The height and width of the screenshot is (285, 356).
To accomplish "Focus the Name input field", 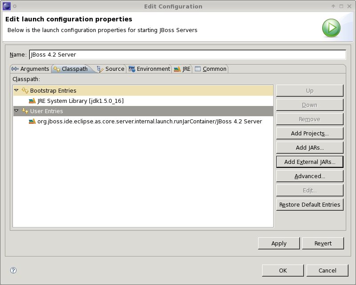I will [187, 54].
